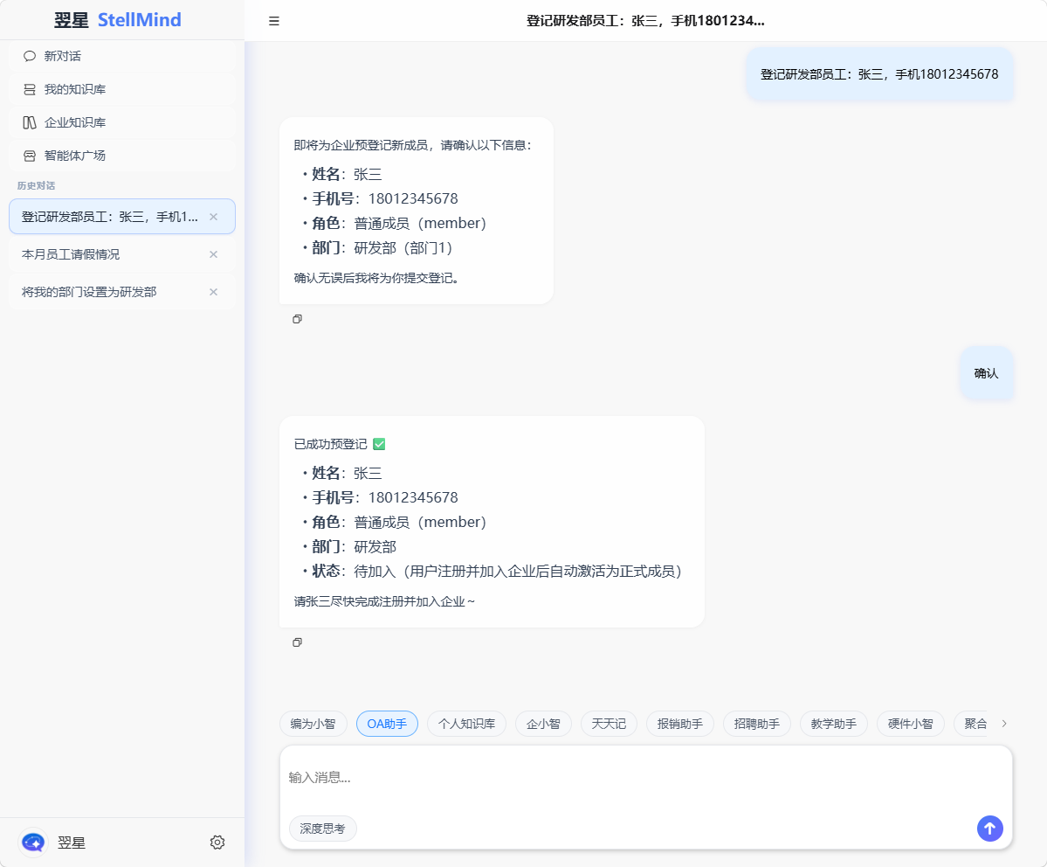The width and height of the screenshot is (1047, 867).
Task: Click the 状态：待加入 line in the reply
Action: point(497,572)
